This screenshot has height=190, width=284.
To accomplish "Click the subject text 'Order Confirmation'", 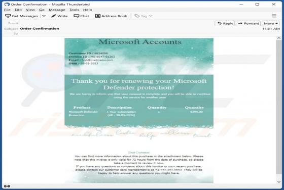I will tap(40, 28).
